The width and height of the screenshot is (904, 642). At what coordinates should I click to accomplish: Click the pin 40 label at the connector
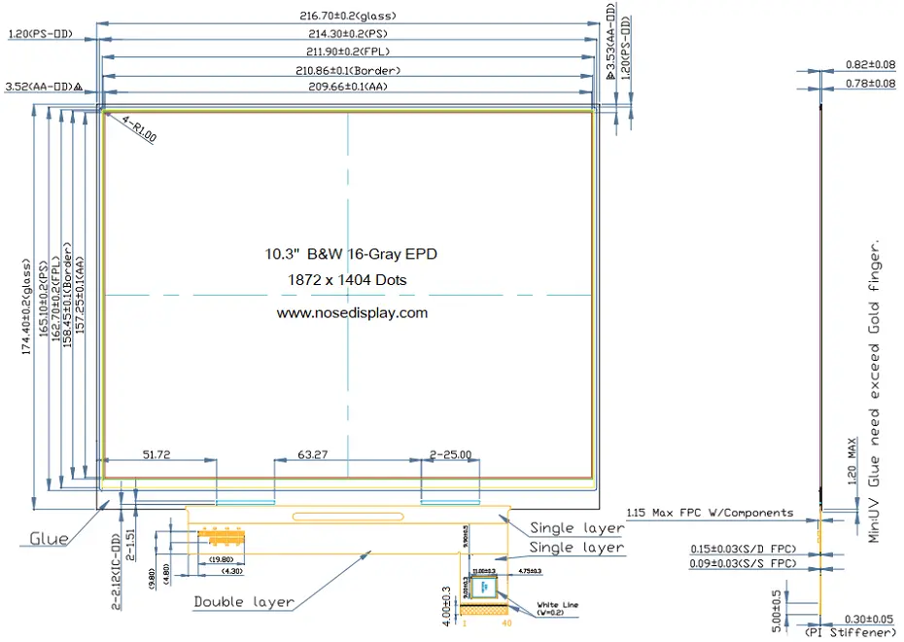506,624
